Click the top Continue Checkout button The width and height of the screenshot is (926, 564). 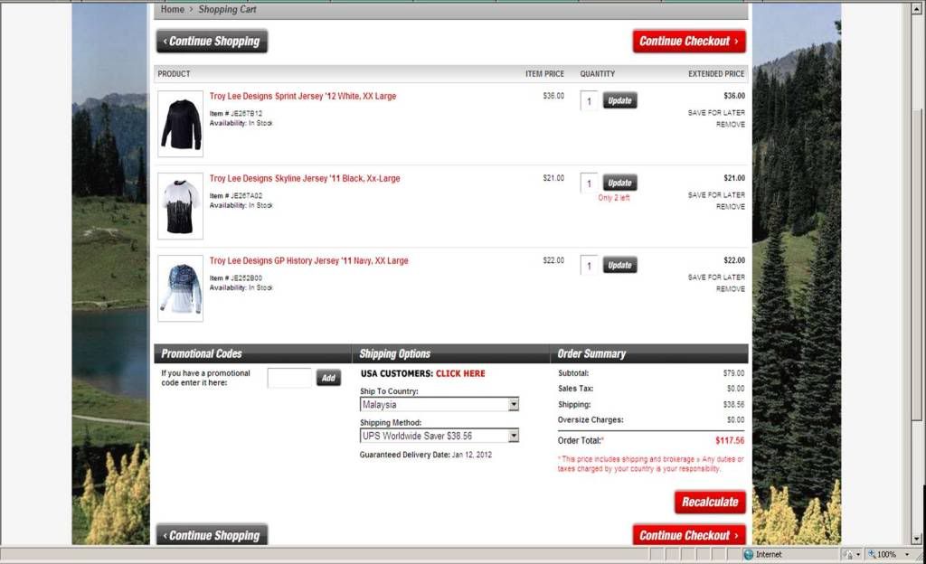[689, 42]
